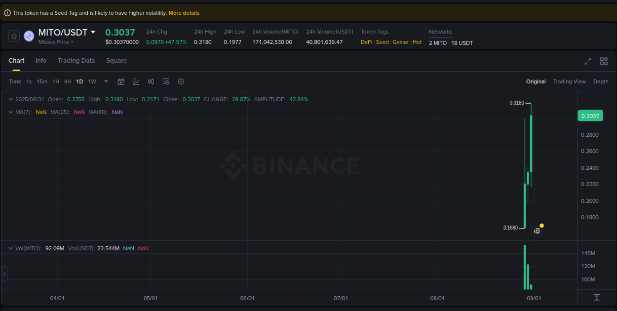
Task: Open additional timeframes dropdown arrow
Action: (x=105, y=81)
